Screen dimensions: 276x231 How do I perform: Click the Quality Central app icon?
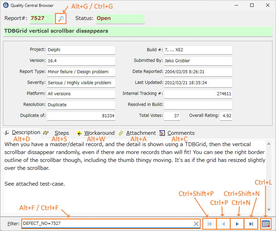point(6,5)
